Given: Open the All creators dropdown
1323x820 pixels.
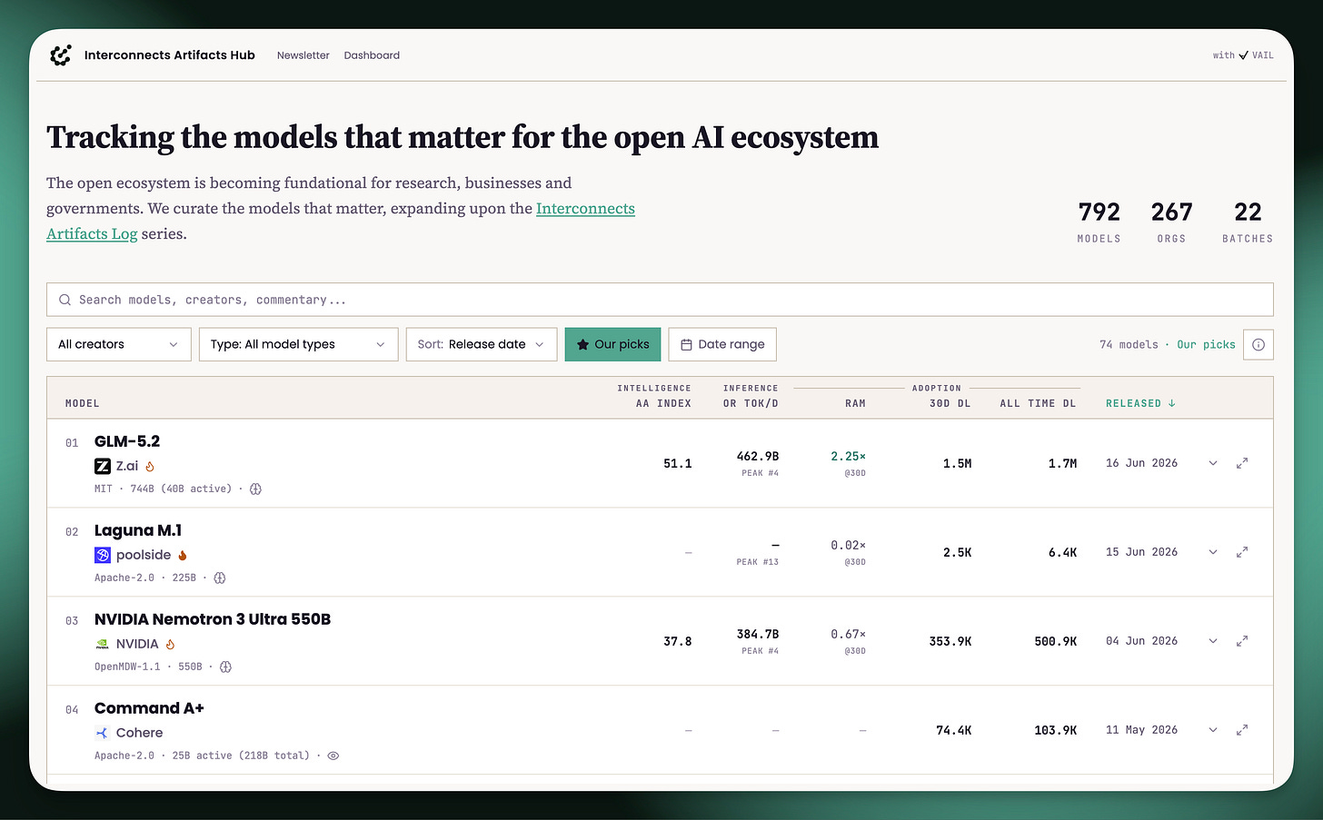Looking at the screenshot, I should [x=119, y=344].
